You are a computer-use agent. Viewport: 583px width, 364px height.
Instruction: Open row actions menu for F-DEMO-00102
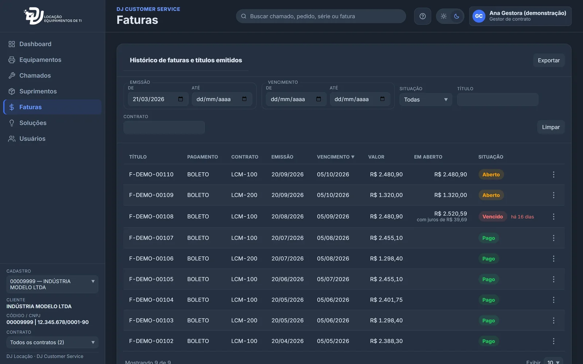click(x=553, y=341)
